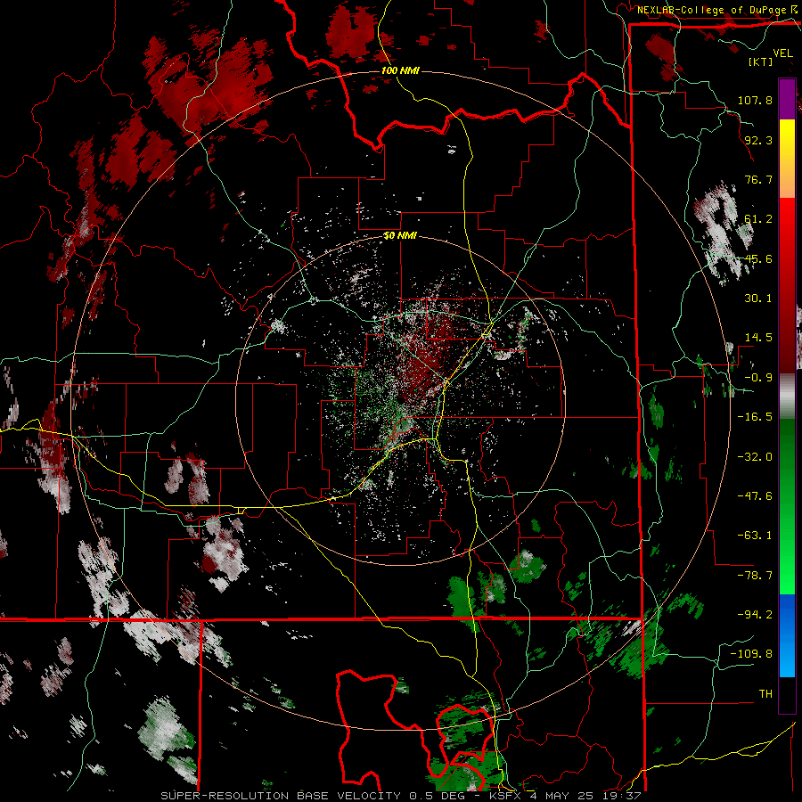Pick the green segment of velocity color bar

pyautogui.click(x=787, y=506)
